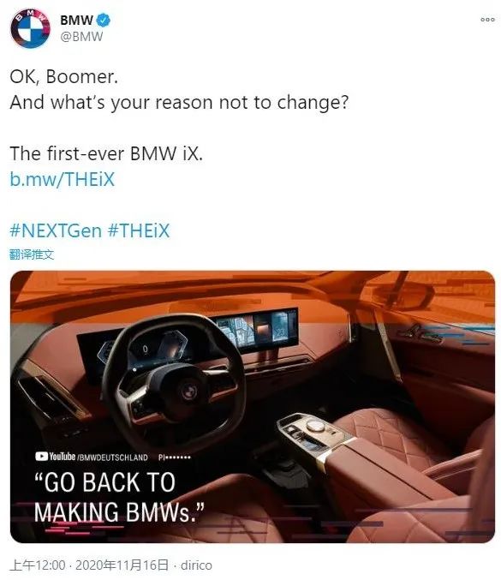Click the BMW display name
The height and width of the screenshot is (580, 501).
click(76, 20)
